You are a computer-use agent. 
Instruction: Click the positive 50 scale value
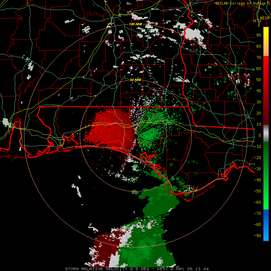point(259,80)
